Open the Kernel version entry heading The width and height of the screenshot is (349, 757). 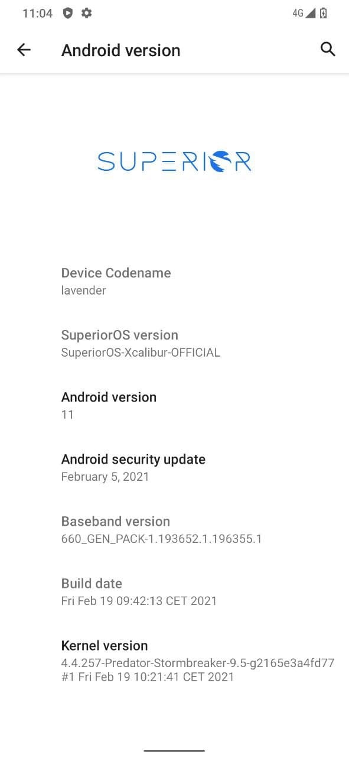coord(105,645)
